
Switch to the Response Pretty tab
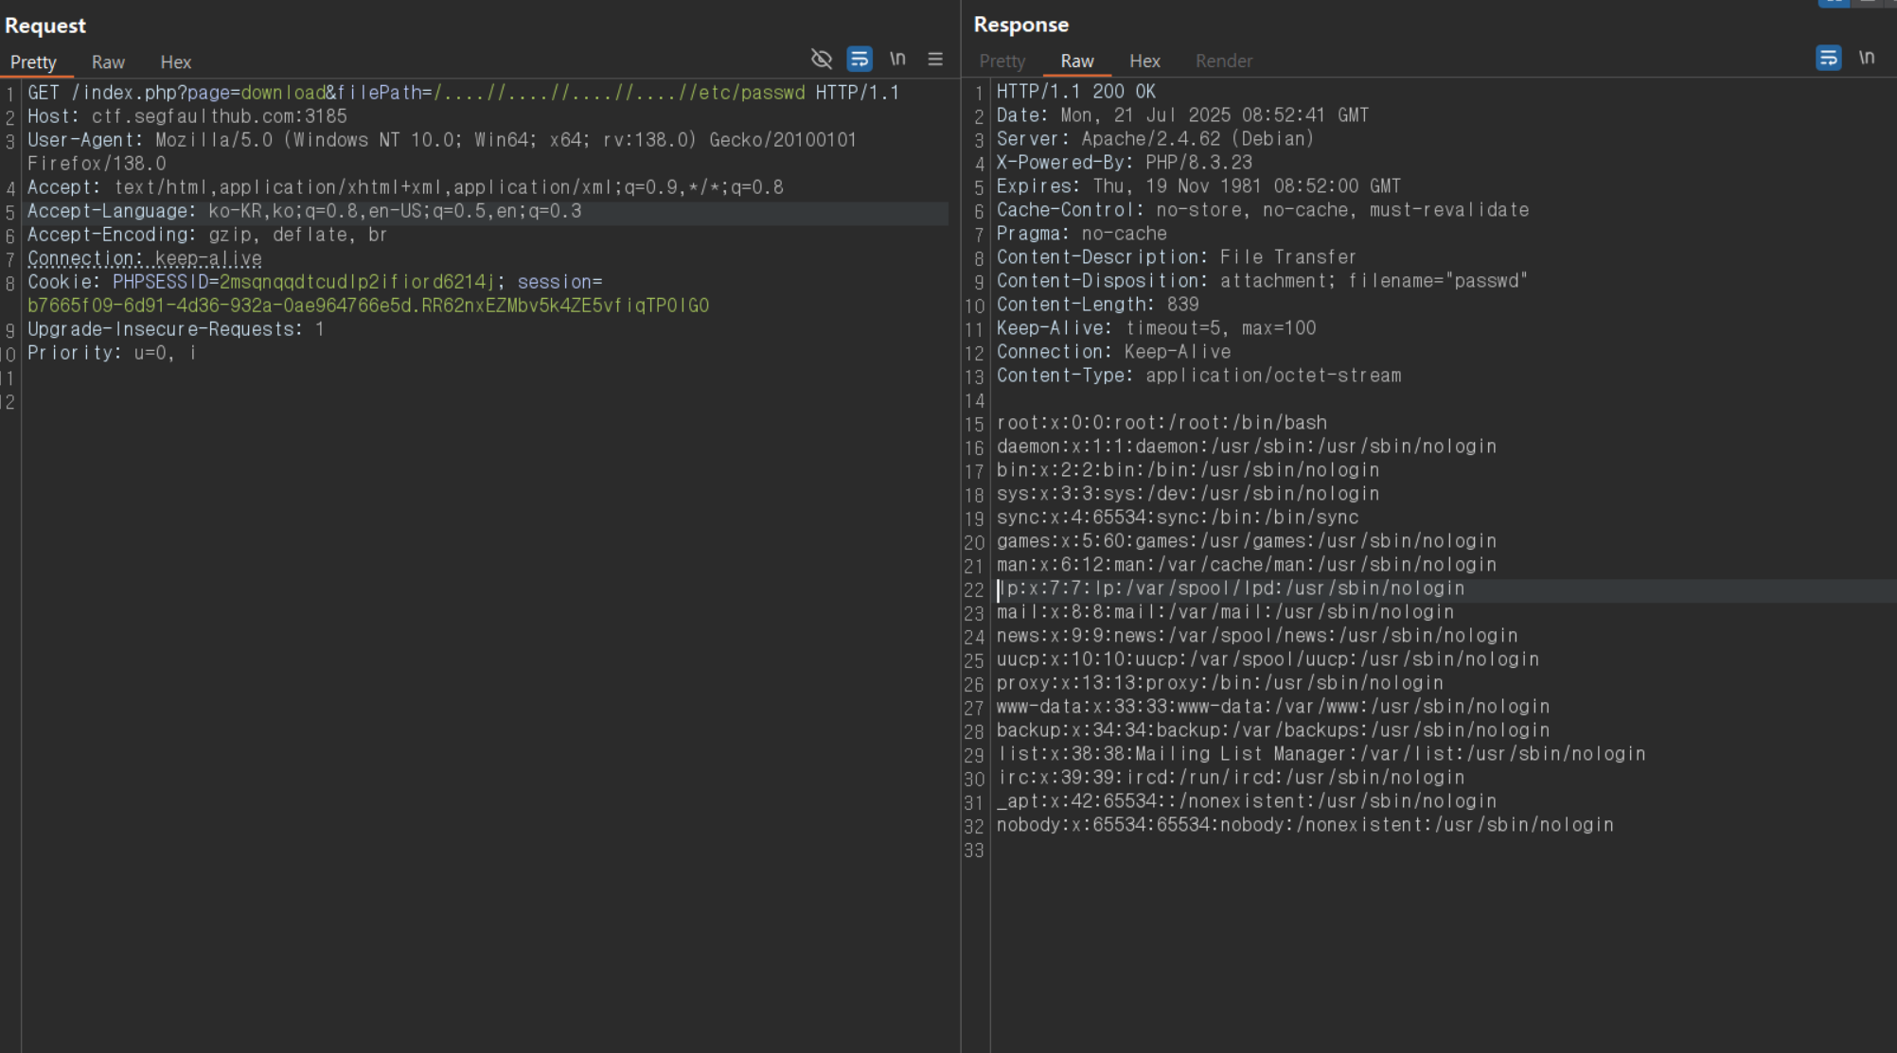(1002, 61)
